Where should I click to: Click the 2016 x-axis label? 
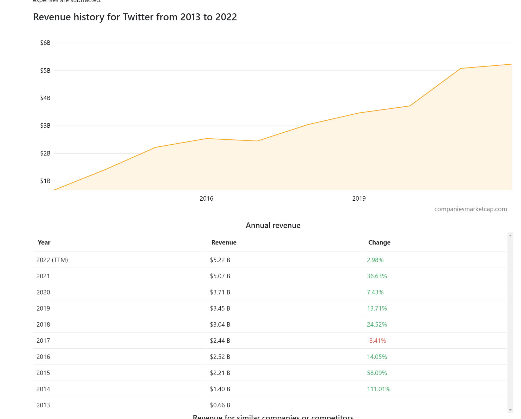[206, 199]
